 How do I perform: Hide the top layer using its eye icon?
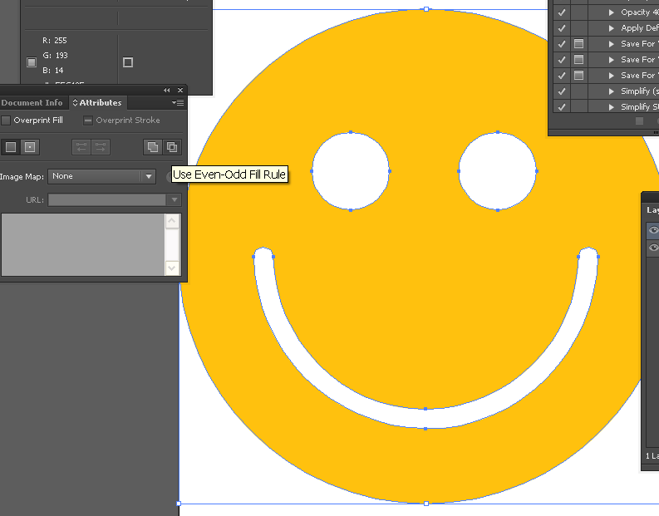point(653,231)
